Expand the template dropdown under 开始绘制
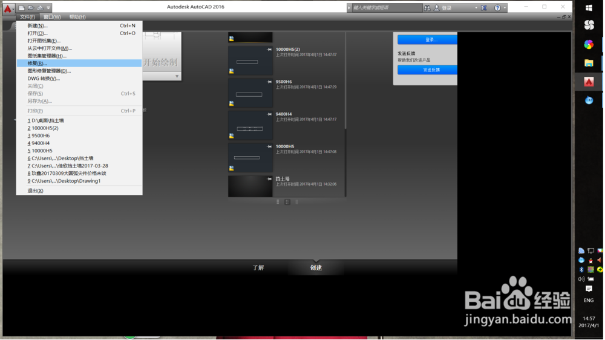This screenshot has width=605, height=340. (177, 76)
